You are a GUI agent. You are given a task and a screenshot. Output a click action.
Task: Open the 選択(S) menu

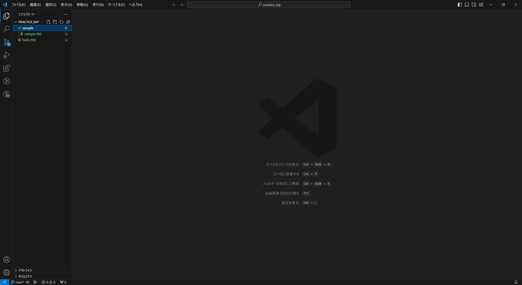51,5
